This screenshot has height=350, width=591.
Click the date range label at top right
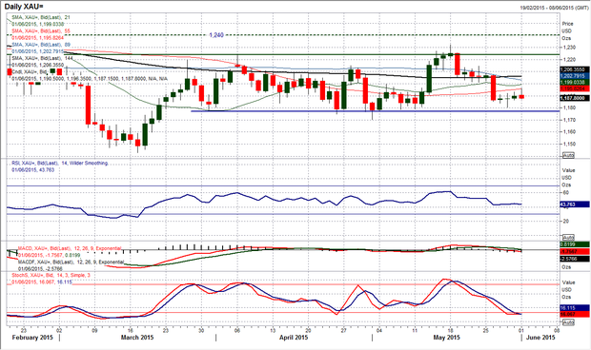(555, 8)
